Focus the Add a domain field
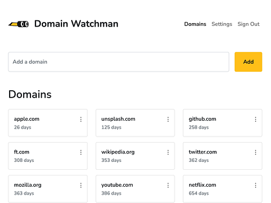 tap(119, 62)
